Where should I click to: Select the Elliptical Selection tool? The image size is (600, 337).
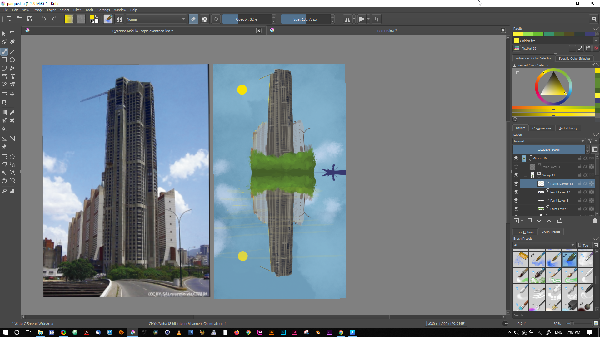[x=12, y=157]
